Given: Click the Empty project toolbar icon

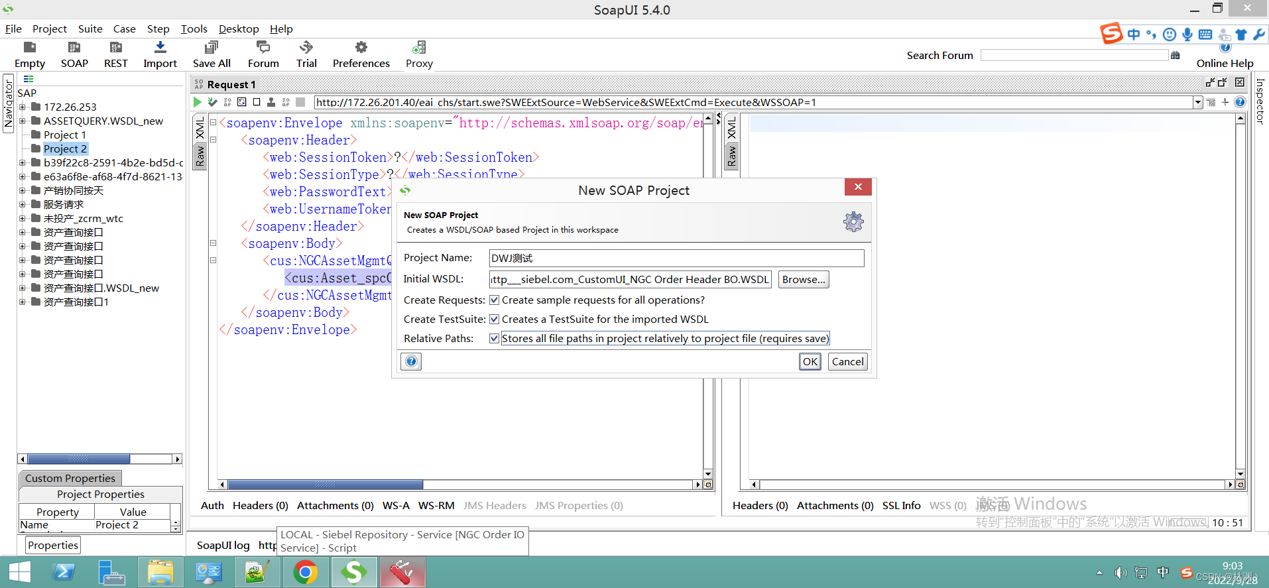Looking at the screenshot, I should (30, 47).
